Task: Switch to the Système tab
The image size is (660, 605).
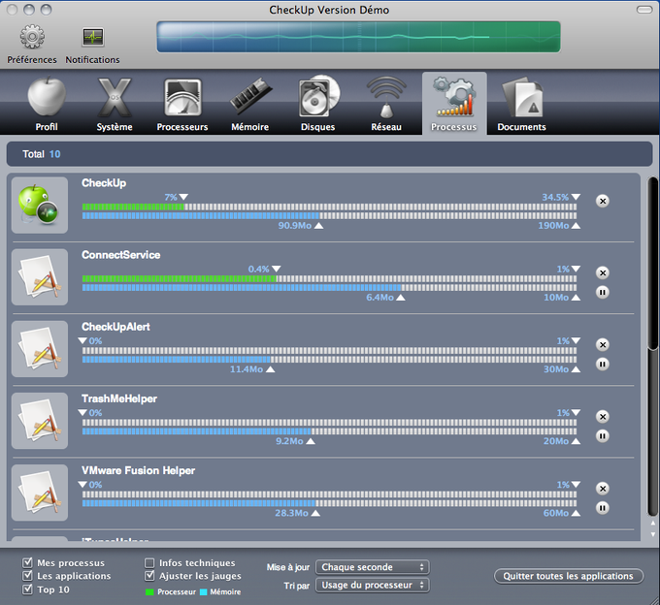Action: [x=115, y=104]
